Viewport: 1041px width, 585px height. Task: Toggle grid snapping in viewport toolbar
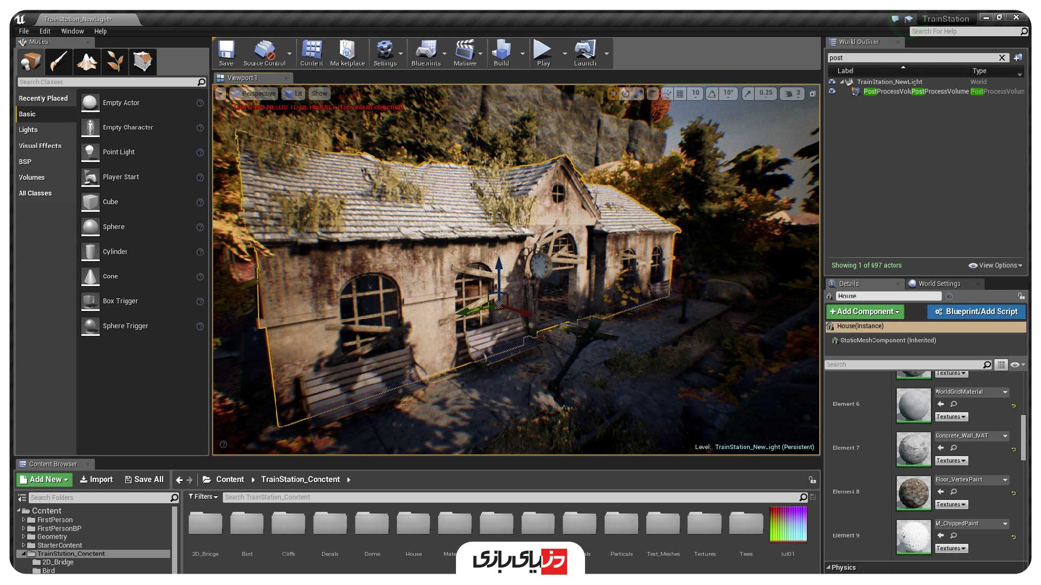(680, 94)
